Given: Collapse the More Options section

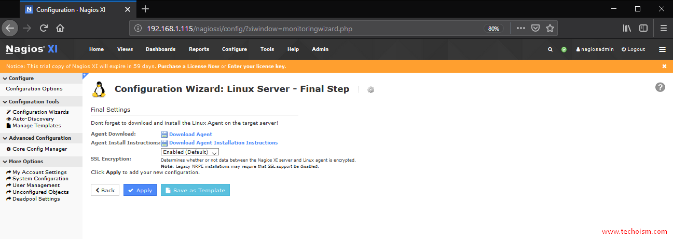Looking at the screenshot, I should [x=23, y=162].
